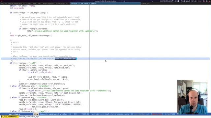The image size is (211, 118).
Task: Click 'else if (!strcmp(arg, "--branches"))' line
Action: tap(32, 86)
